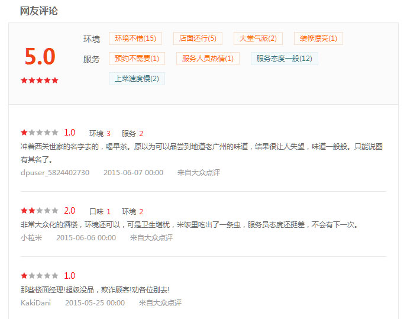The image size is (407, 319).
Task: Open reviewer 小粒米's profile
Action: point(31,238)
